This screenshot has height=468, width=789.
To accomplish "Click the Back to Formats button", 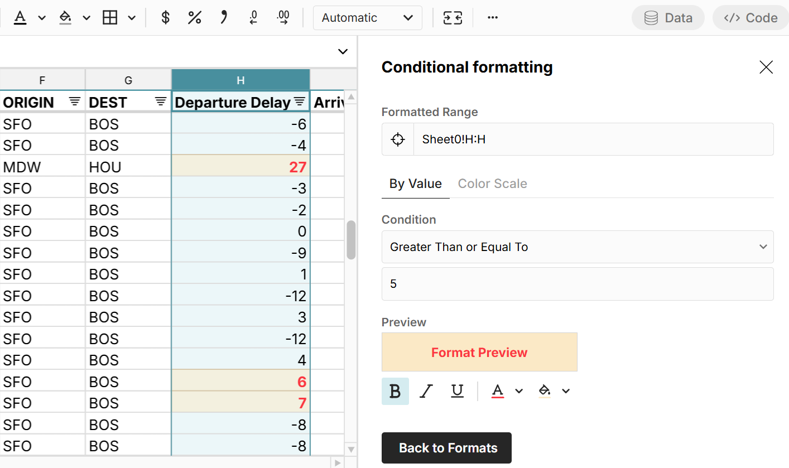I will click(x=446, y=447).
